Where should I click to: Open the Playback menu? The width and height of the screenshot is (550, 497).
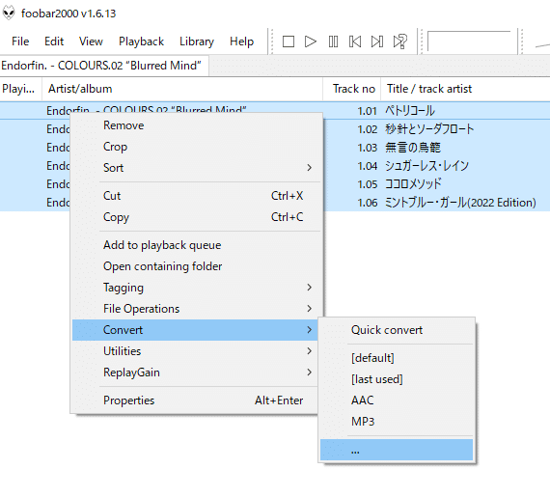point(141,41)
